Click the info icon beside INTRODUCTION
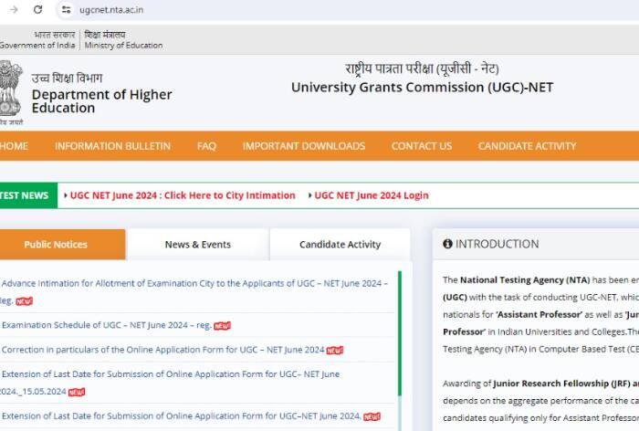 click(447, 244)
